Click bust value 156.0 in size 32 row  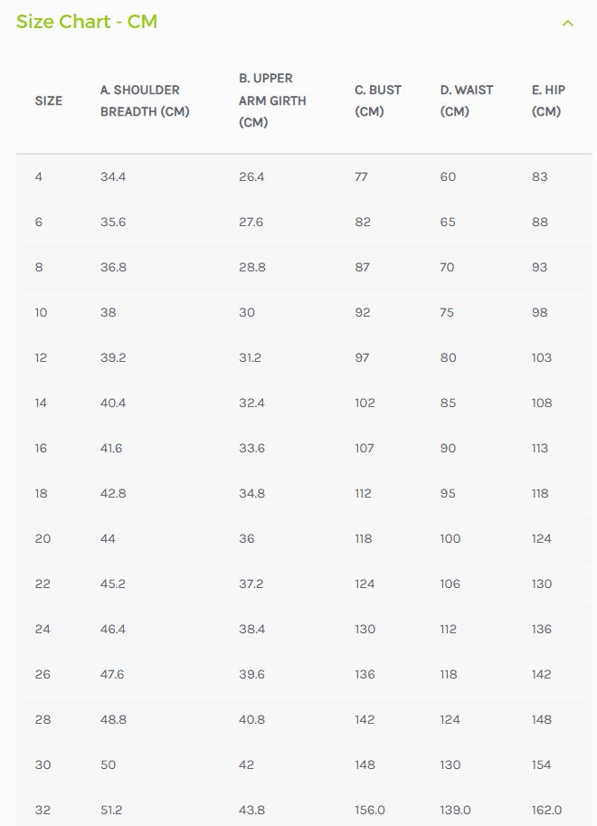pos(370,811)
